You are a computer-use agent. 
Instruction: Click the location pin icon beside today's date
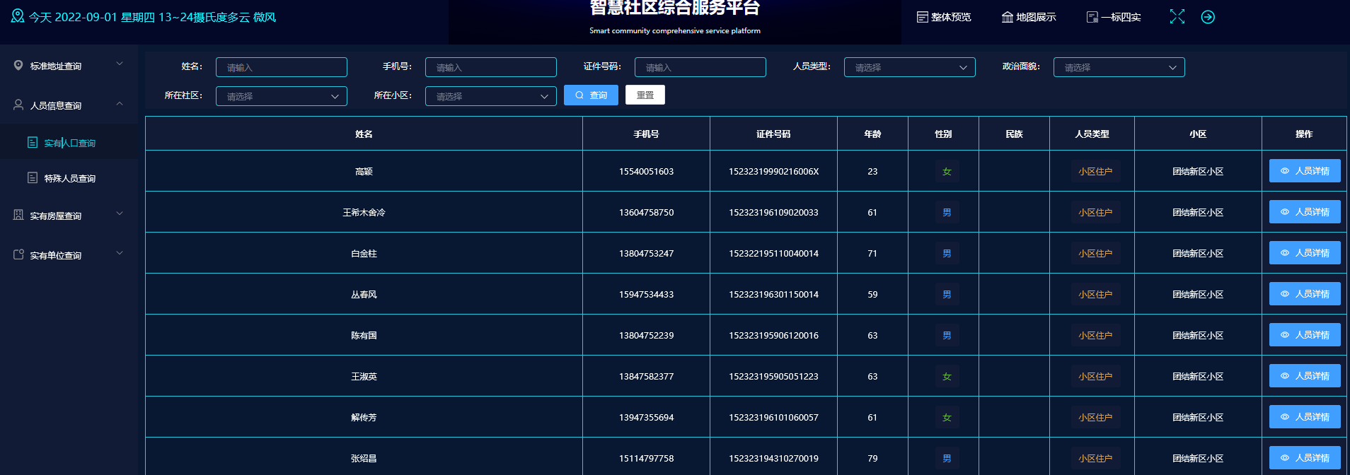point(18,16)
